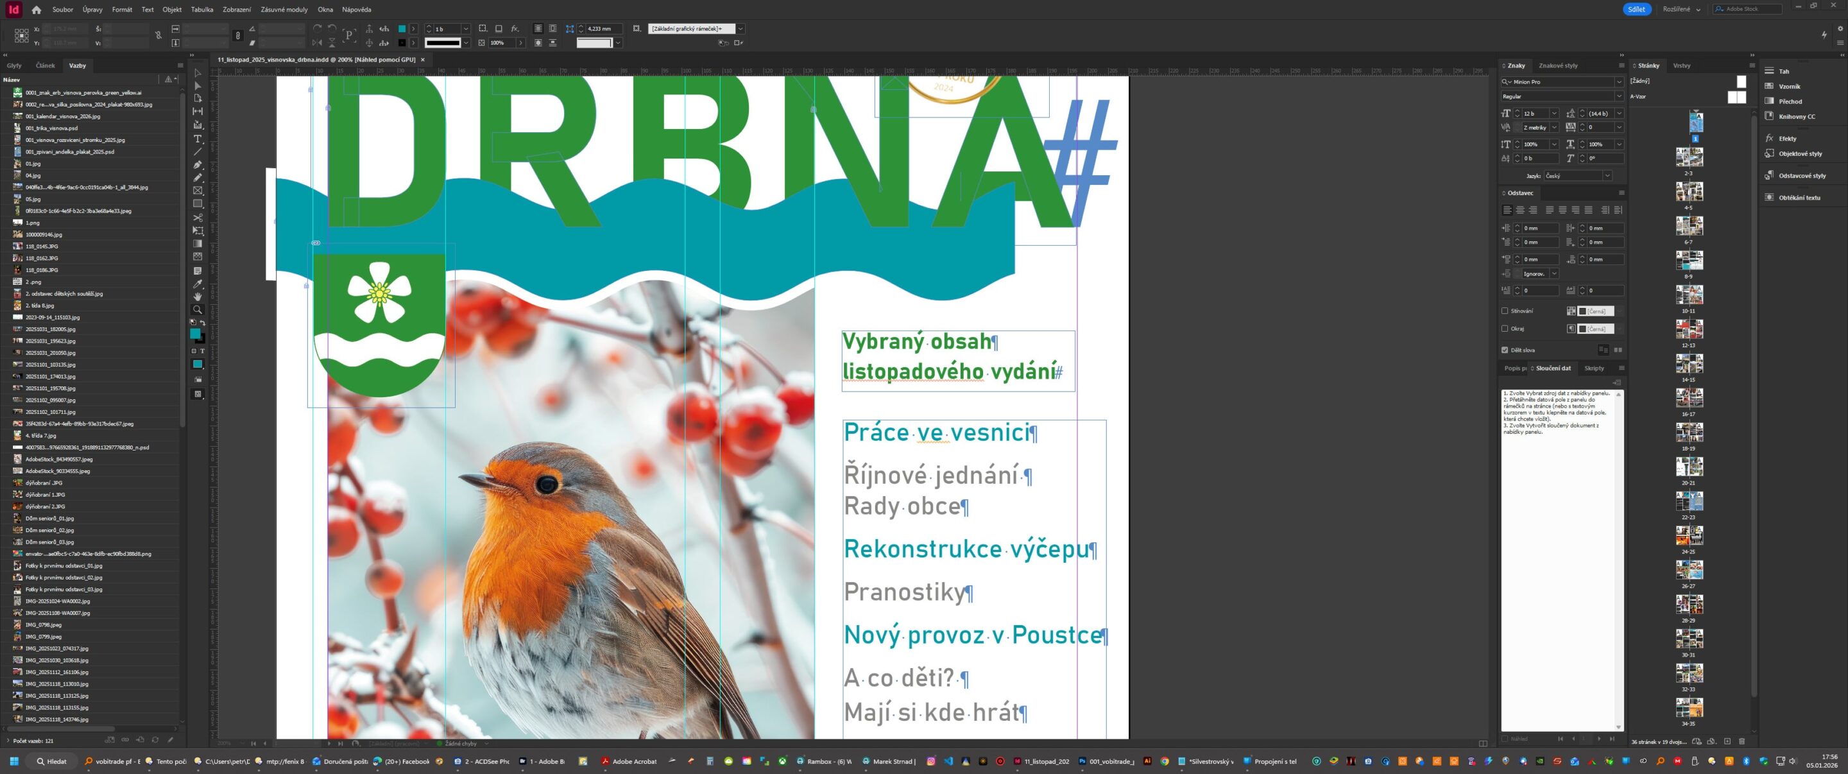Open the Jazyk Český language dropdown

(x=1606, y=176)
